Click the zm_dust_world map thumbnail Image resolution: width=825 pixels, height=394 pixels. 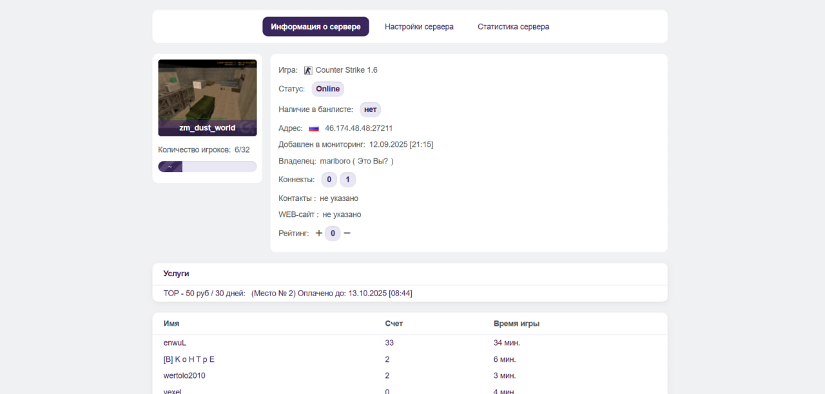[x=207, y=97]
